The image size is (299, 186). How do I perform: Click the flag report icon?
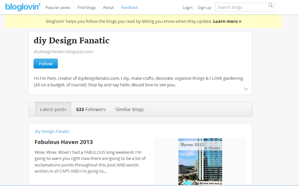pos(246,89)
